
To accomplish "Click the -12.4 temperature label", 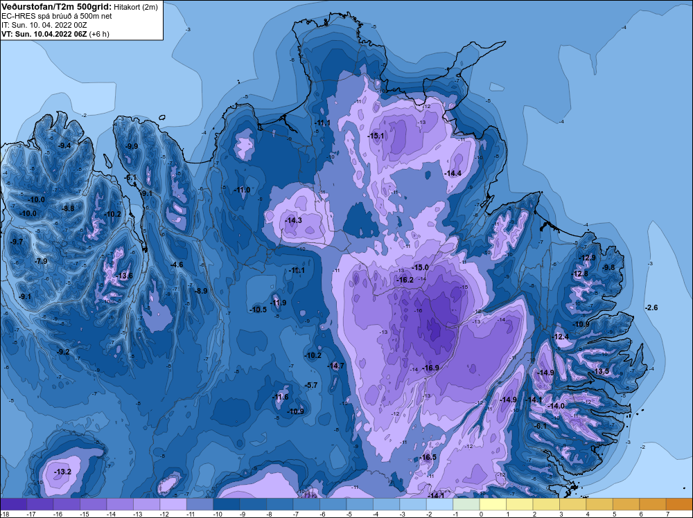I will 561,337.
